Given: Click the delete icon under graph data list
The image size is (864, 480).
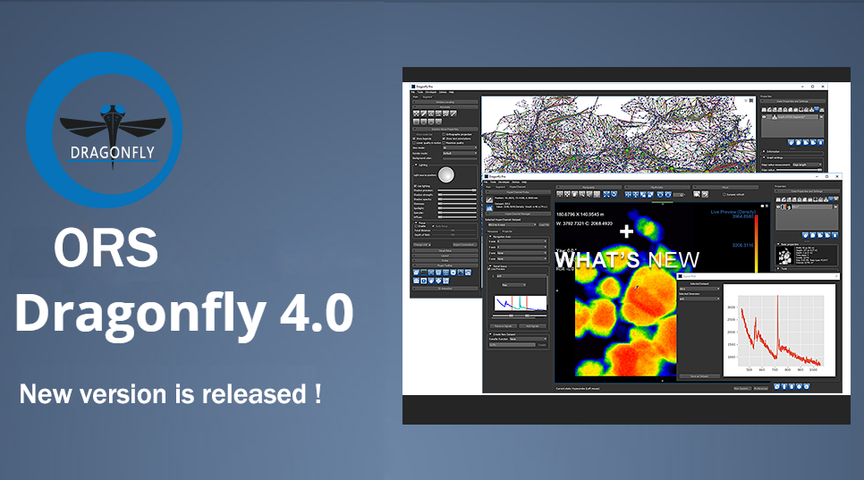Looking at the screenshot, I should pyautogui.click(x=821, y=142).
